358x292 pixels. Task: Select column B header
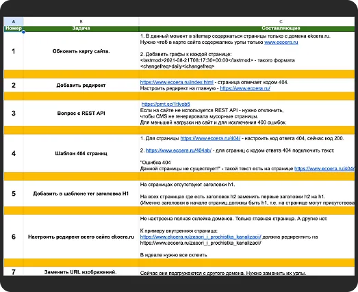(81, 21)
